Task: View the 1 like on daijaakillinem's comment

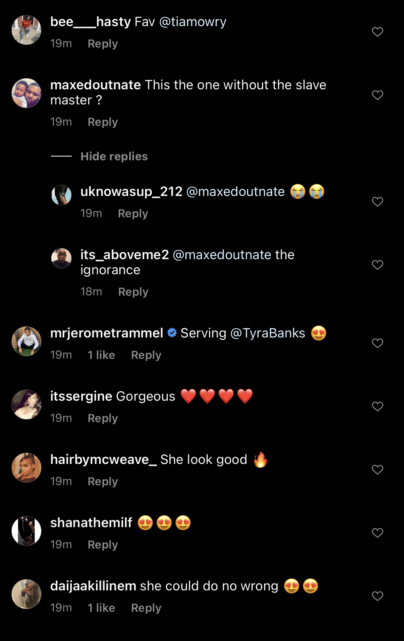Action: [x=101, y=608]
